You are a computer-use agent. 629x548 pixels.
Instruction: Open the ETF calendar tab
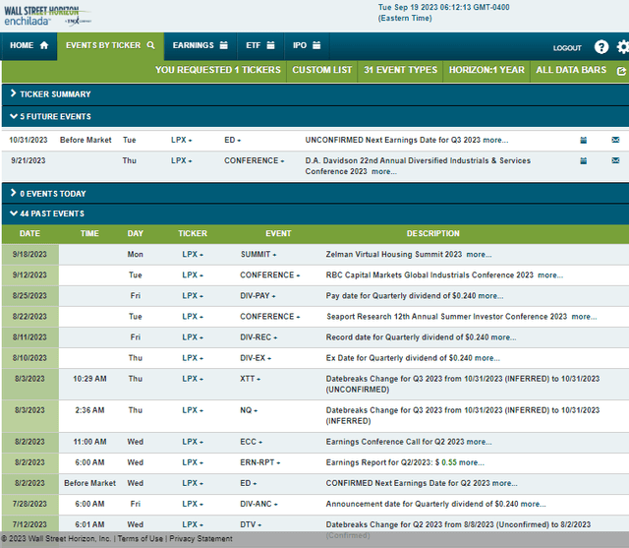[x=260, y=45]
